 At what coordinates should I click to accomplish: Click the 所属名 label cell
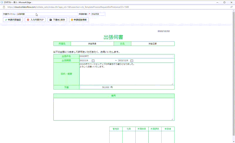pyautogui.click(x=62, y=44)
